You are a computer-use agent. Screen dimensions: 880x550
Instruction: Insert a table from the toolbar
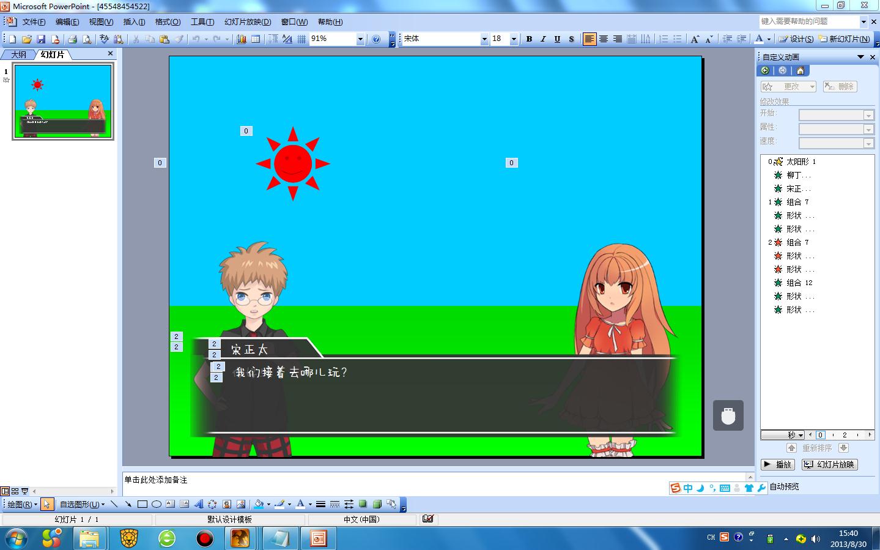coord(255,39)
